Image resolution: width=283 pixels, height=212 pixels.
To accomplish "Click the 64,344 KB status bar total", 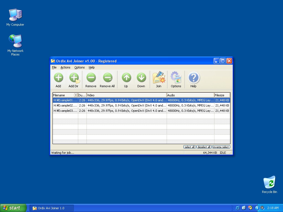I will [210, 153].
